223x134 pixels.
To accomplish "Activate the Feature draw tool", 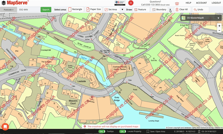I will (x=141, y=10).
